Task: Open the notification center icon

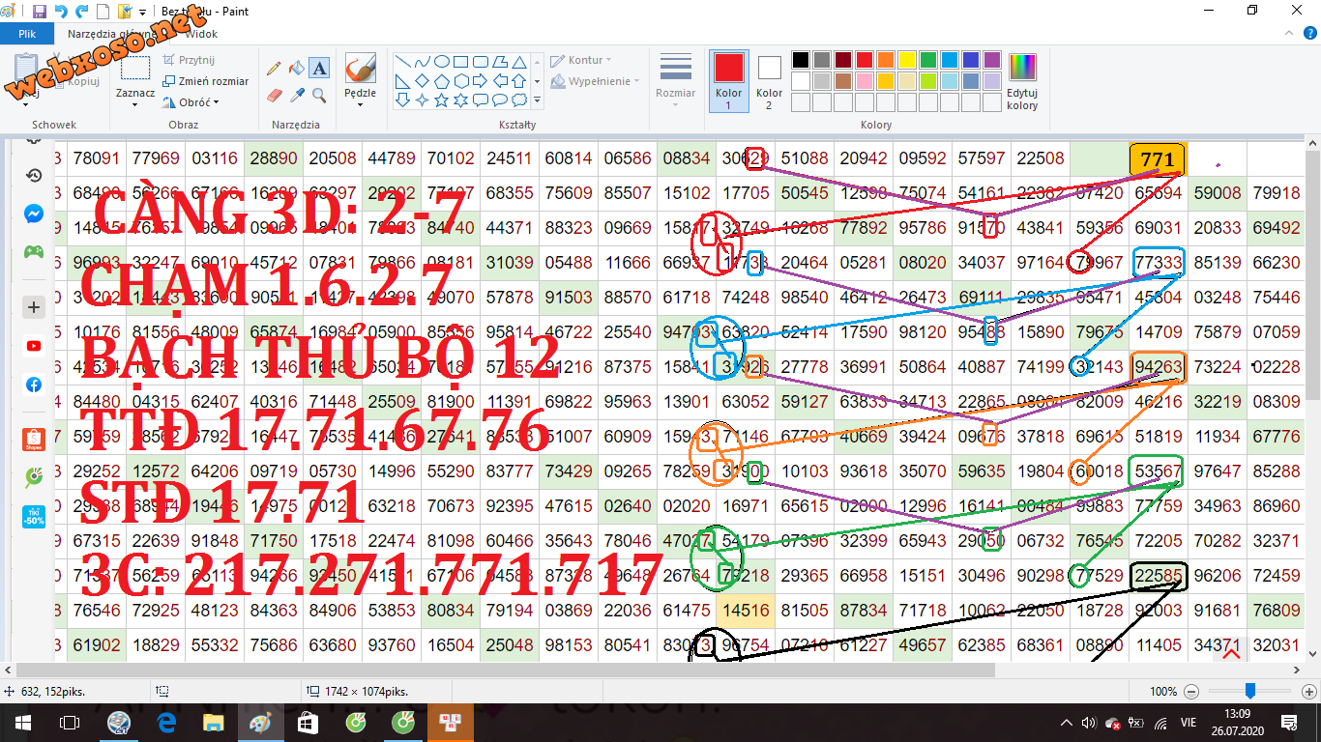Action: coord(1289,722)
